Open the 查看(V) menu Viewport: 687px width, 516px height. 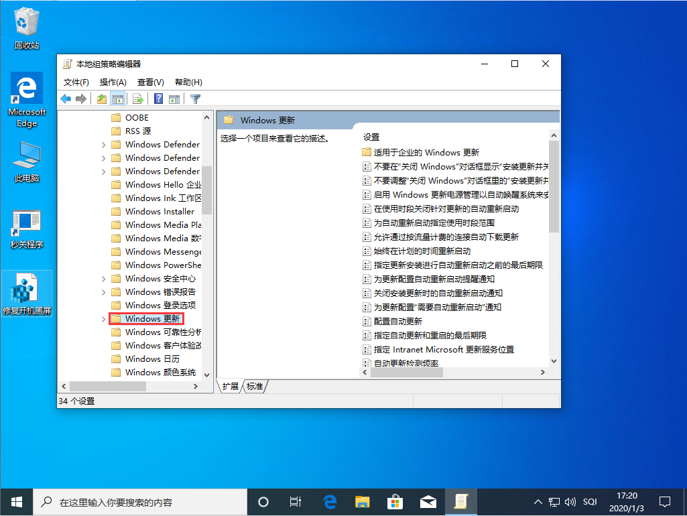[x=149, y=82]
